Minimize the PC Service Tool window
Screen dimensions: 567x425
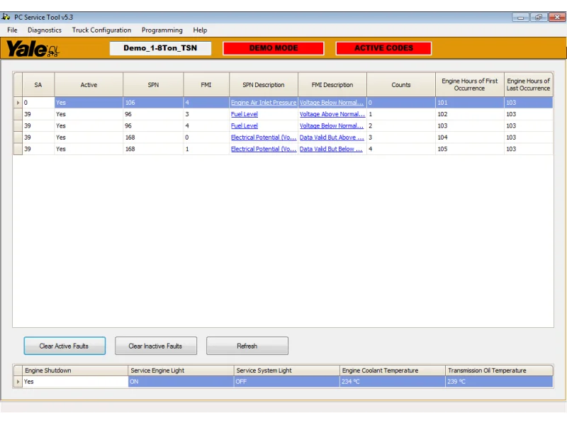pos(520,17)
